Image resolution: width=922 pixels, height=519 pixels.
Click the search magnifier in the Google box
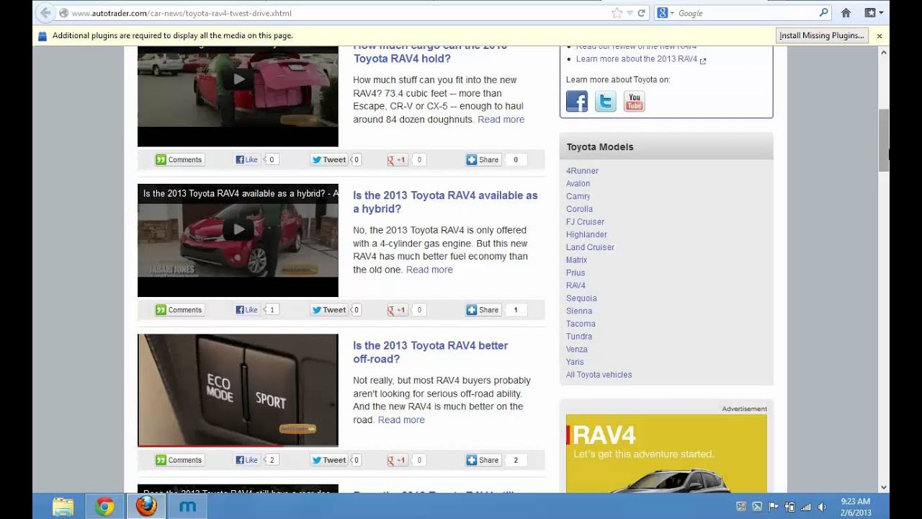(x=824, y=13)
